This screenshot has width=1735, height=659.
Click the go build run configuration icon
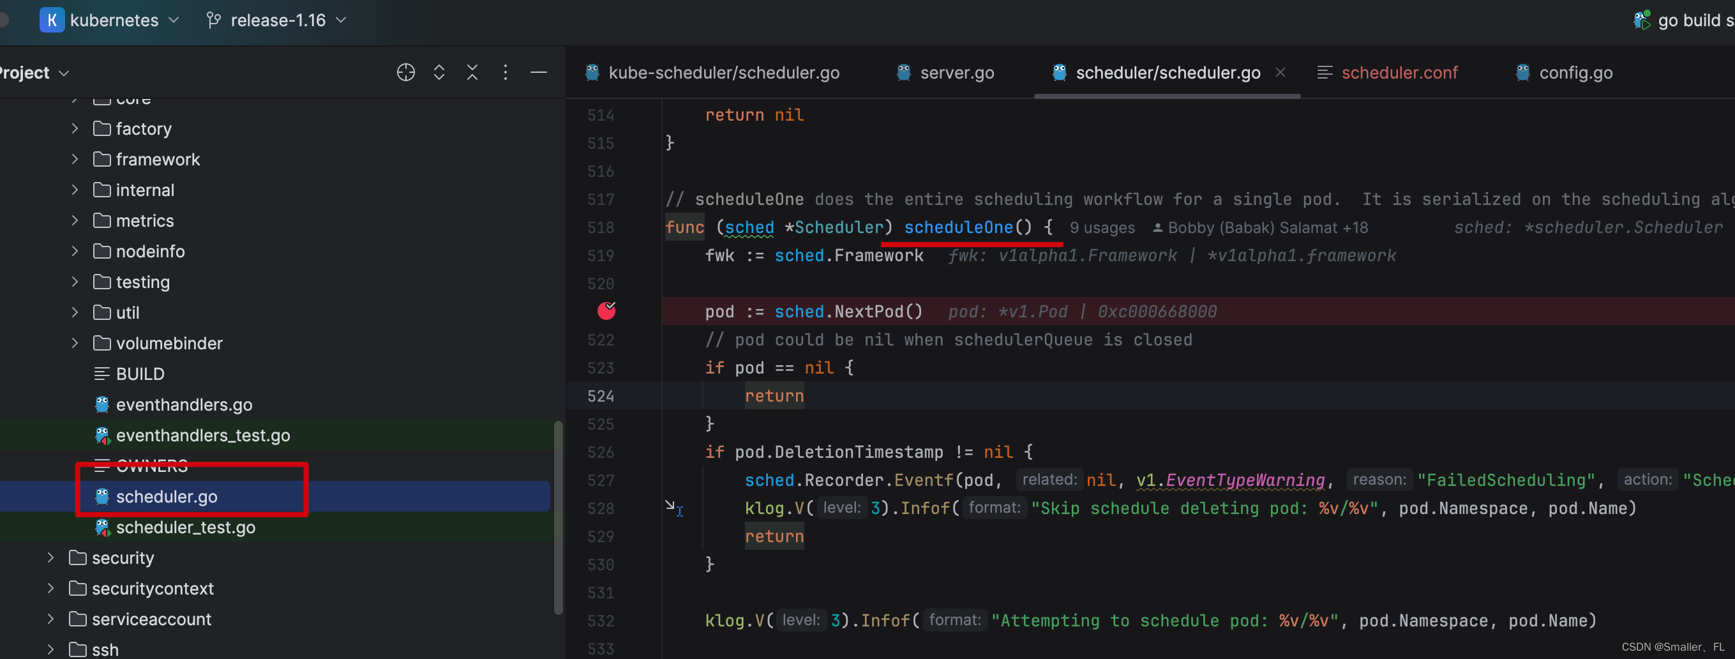[x=1641, y=20]
